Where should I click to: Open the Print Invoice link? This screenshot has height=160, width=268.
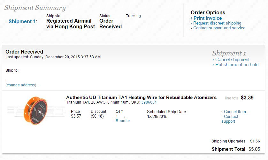coord(208,18)
